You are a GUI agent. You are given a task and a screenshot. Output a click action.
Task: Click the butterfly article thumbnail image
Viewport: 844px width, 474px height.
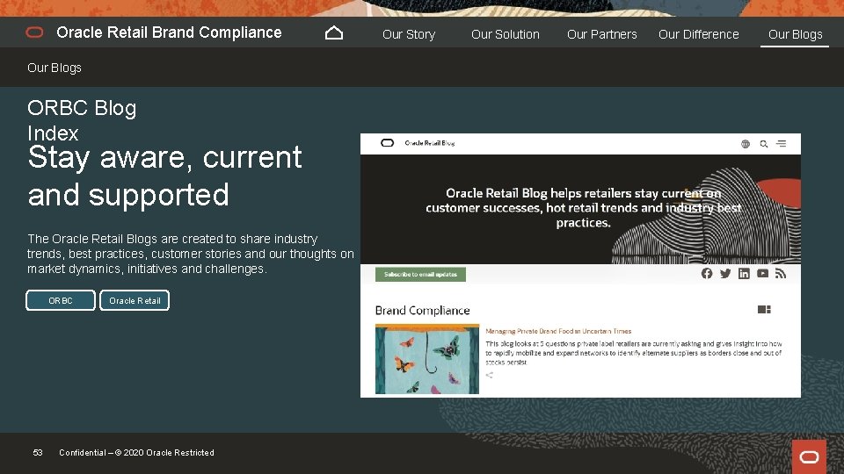[x=427, y=359]
